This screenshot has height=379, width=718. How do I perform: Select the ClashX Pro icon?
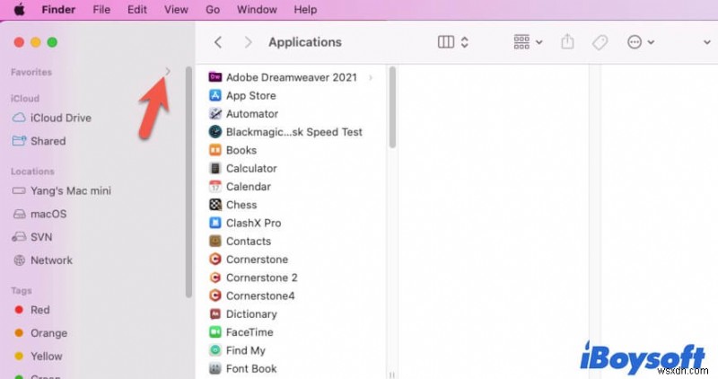(215, 223)
